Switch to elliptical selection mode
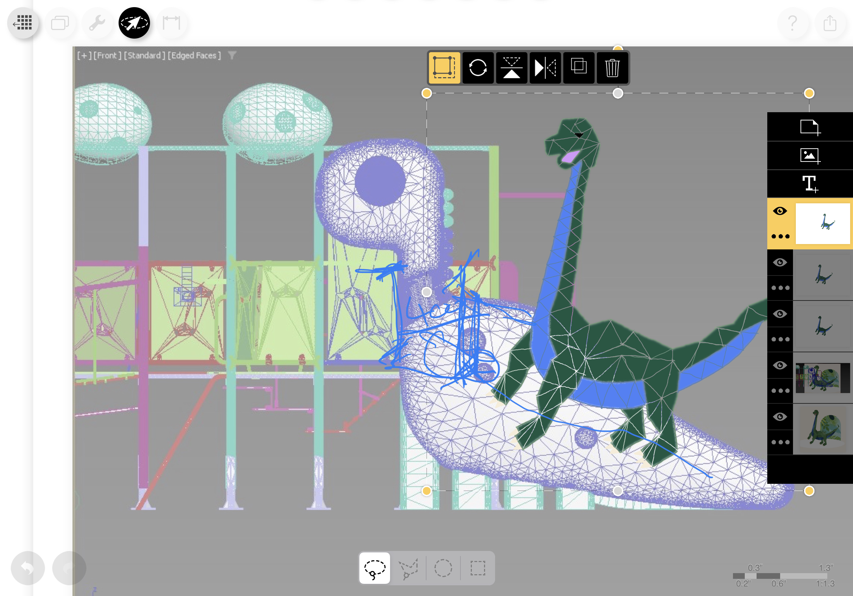 coord(443,568)
